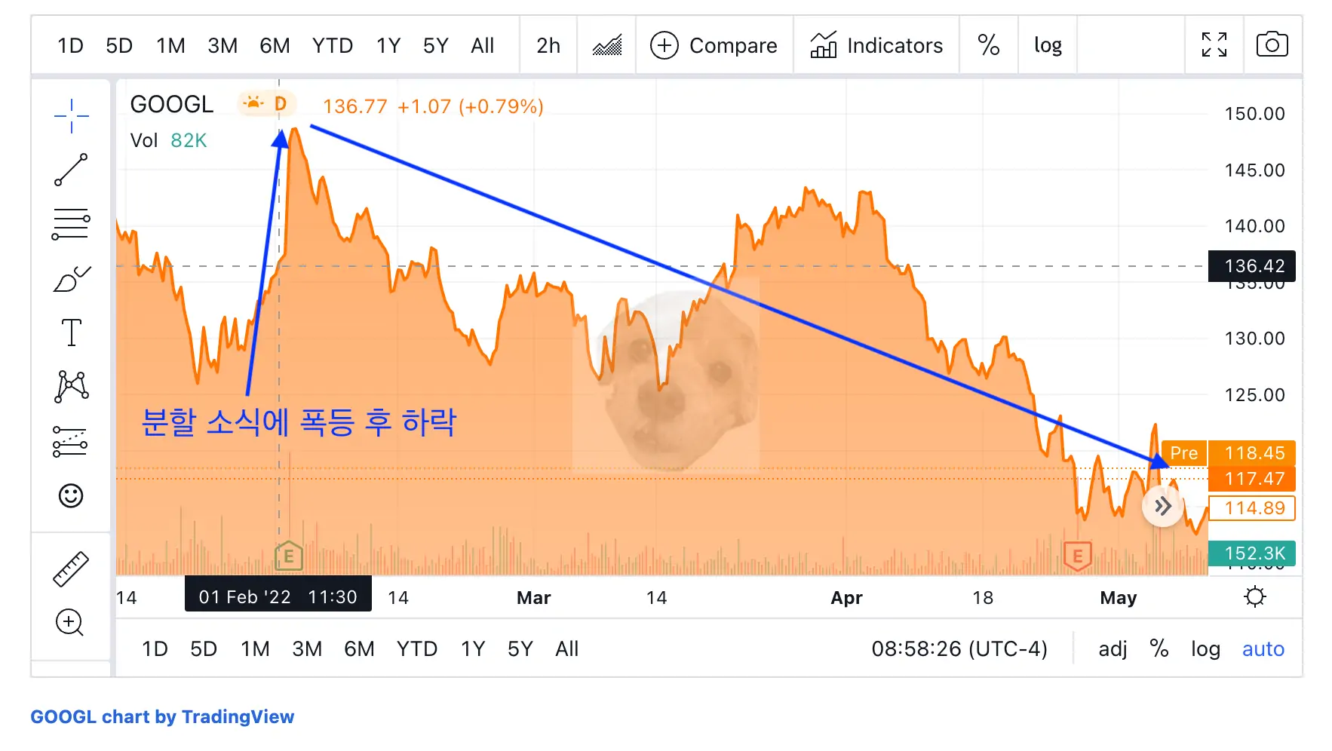The height and width of the screenshot is (751, 1332).
Task: Open the chart style dropdown next to the interval
Action: point(606,45)
